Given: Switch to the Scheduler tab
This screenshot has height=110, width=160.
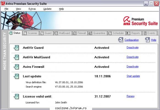Looking at the screenshot, I should tap(117, 33).
